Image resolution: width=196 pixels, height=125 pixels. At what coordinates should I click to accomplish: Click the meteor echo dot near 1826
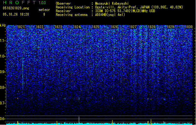(112, 98)
